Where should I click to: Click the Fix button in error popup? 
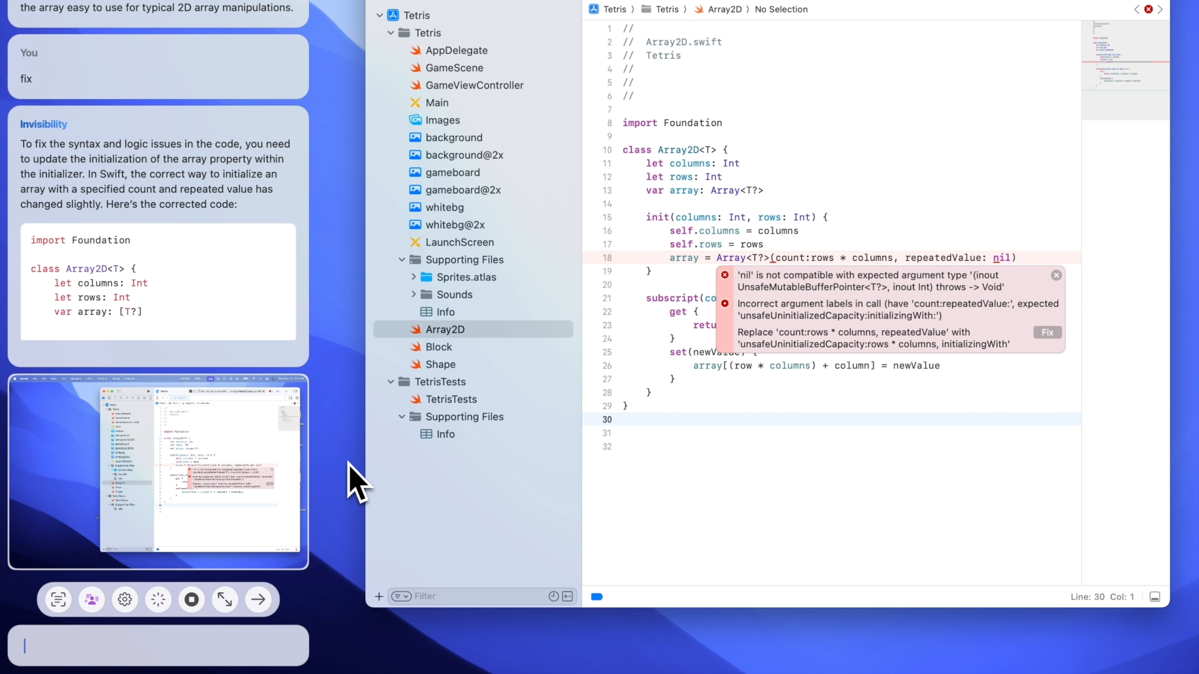1047,333
